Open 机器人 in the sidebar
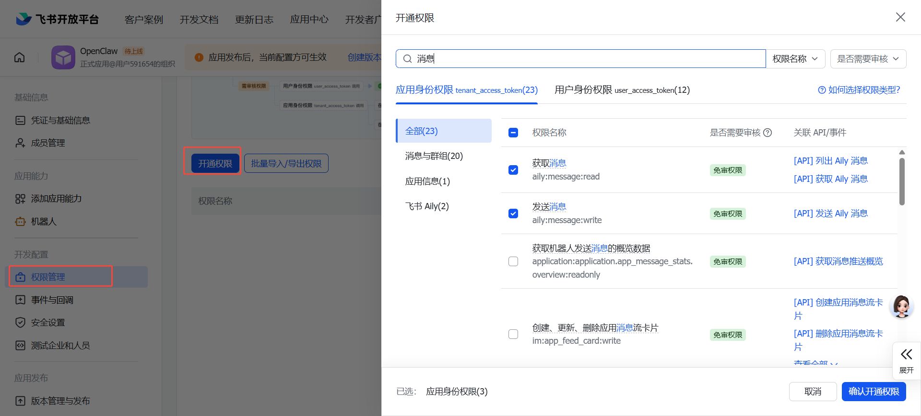921x416 pixels. (x=44, y=222)
